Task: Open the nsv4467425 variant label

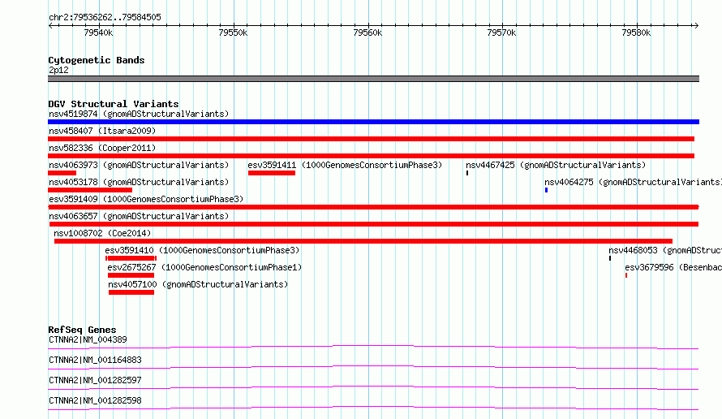Action: click(556, 165)
